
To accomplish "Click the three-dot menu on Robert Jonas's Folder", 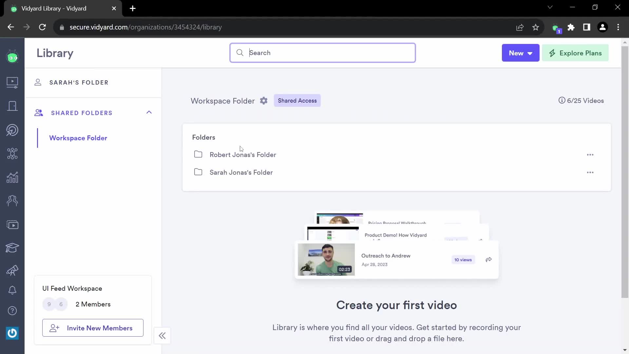I will pos(590,155).
